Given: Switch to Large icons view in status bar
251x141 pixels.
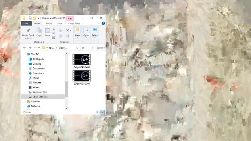Looking at the screenshot, I should click(x=102, y=112).
